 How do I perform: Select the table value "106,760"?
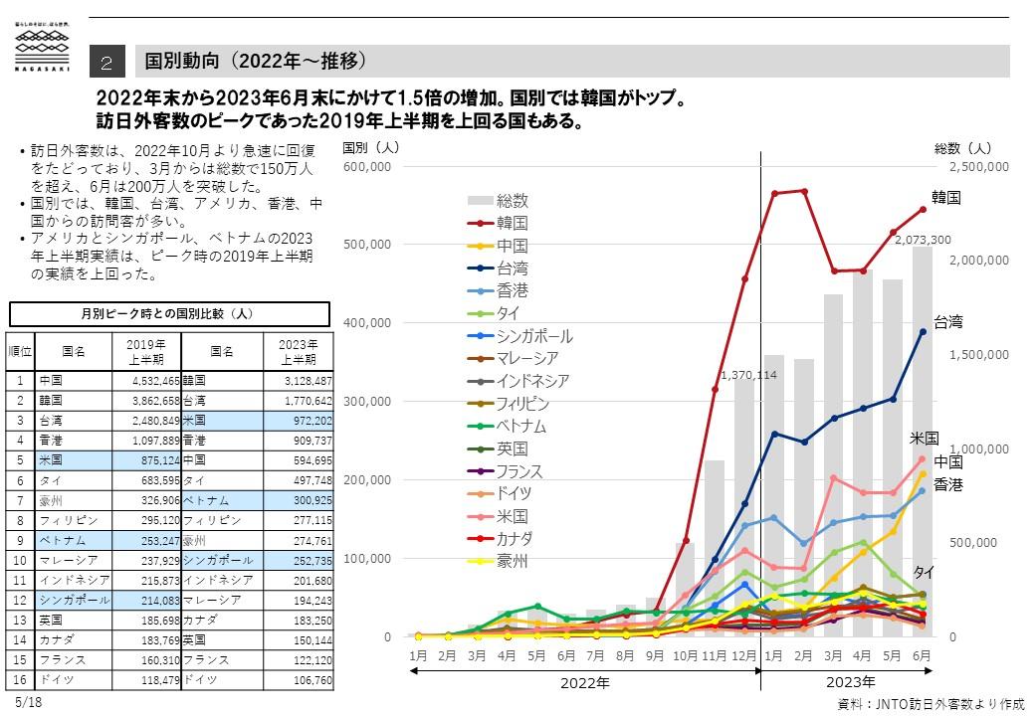coord(312,680)
